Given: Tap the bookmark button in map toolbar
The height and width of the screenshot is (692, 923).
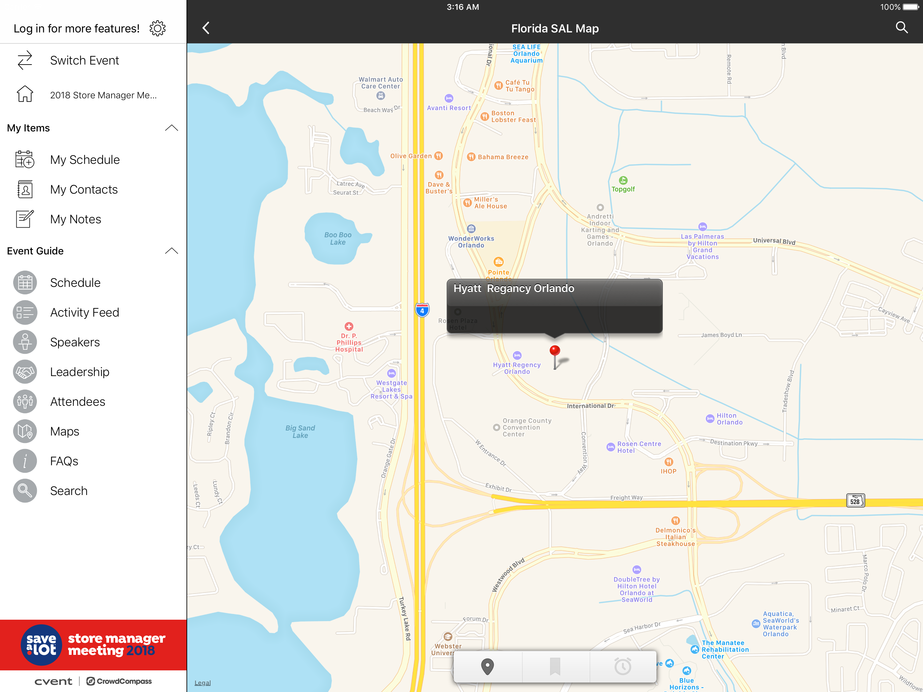Looking at the screenshot, I should tap(555, 667).
